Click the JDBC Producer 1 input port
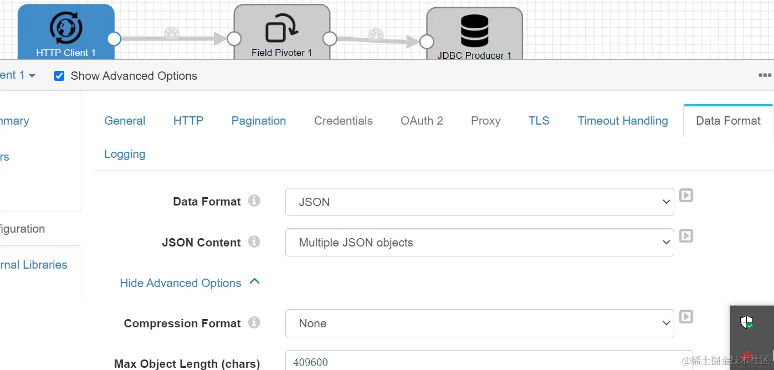 click(426, 42)
